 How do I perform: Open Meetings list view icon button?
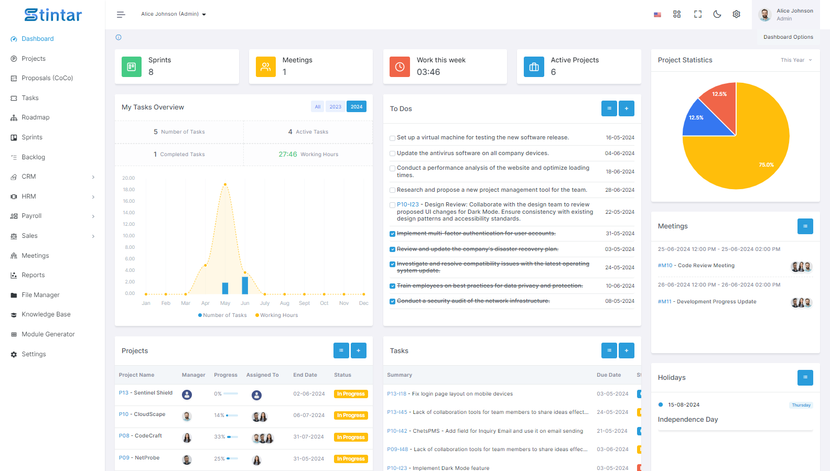point(805,226)
